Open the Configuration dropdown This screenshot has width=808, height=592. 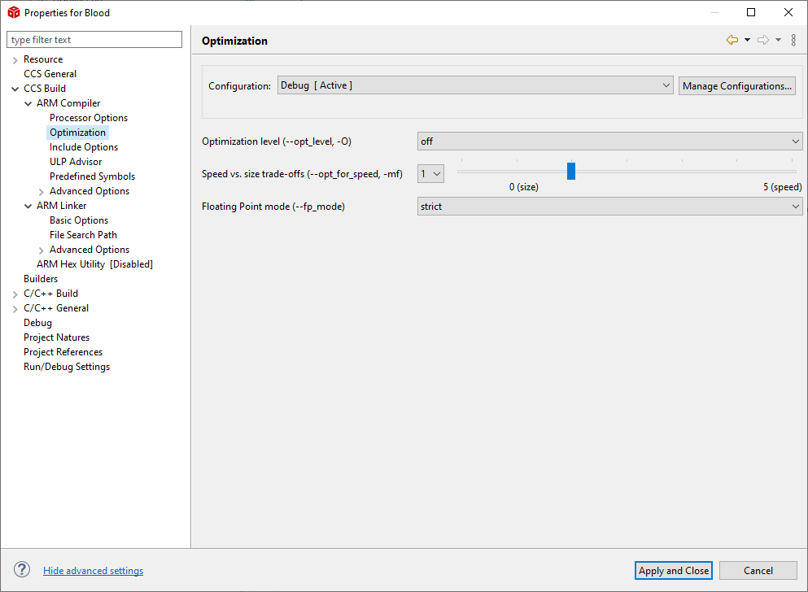475,85
